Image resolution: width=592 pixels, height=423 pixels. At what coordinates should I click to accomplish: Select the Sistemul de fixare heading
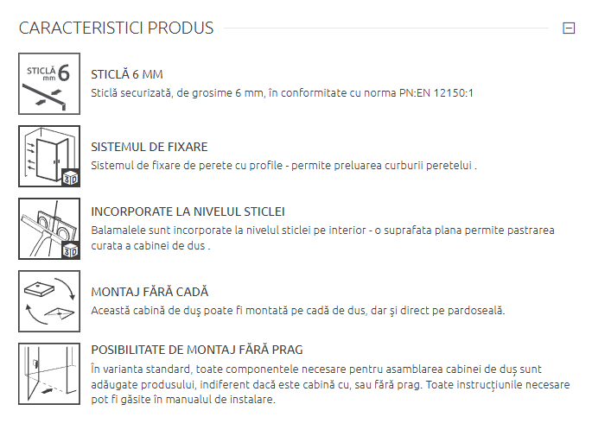pyautogui.click(x=149, y=147)
